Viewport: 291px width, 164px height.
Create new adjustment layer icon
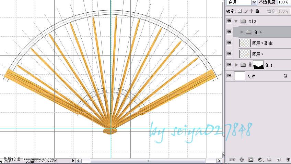tap(260, 159)
